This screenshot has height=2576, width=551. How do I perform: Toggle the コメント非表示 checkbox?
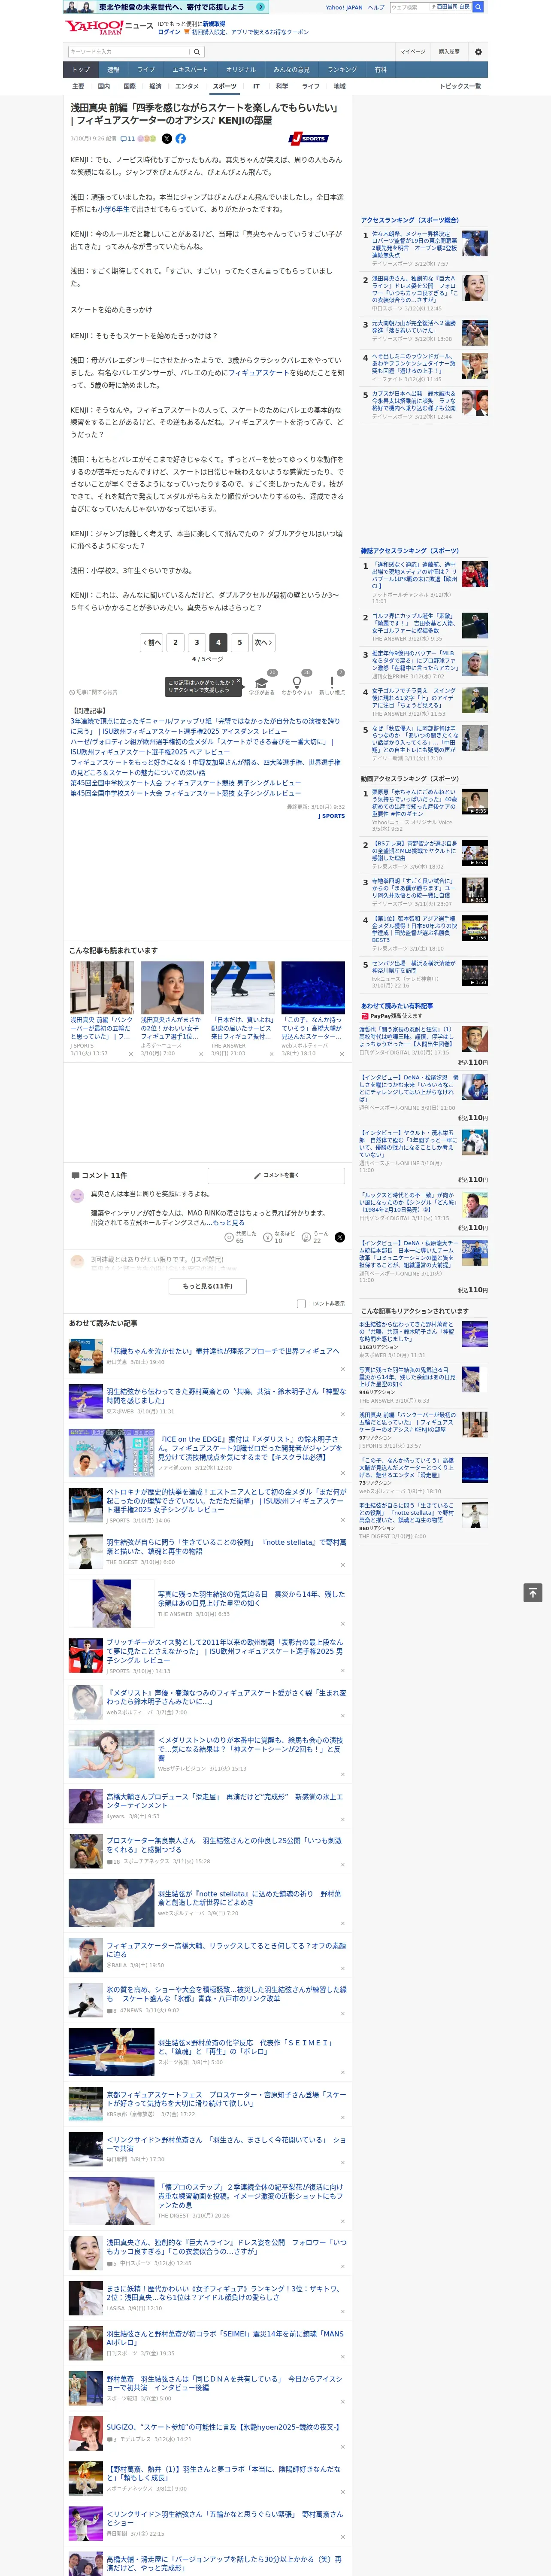(301, 1303)
